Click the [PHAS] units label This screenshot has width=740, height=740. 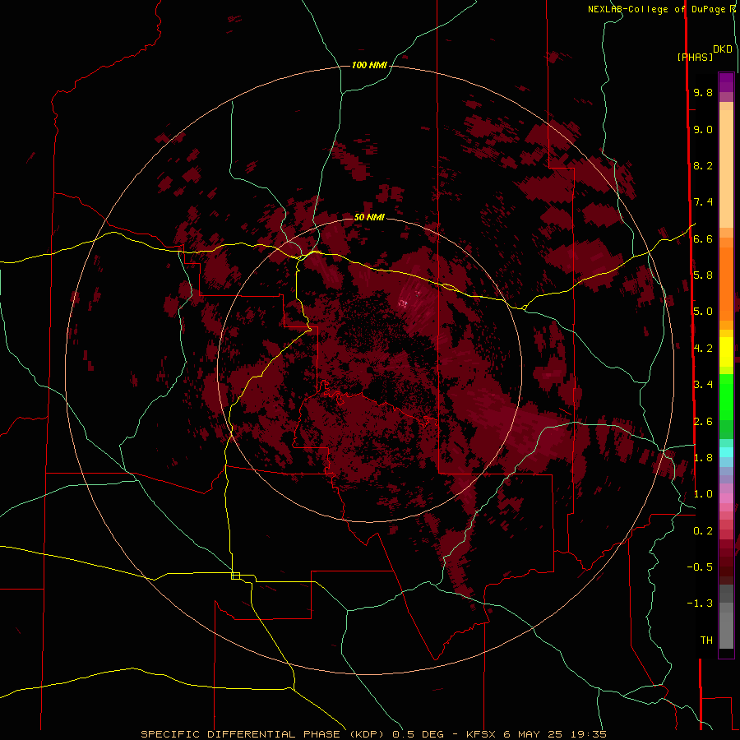695,57
